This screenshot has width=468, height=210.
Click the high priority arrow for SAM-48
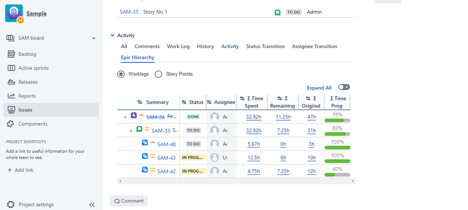click(x=153, y=143)
